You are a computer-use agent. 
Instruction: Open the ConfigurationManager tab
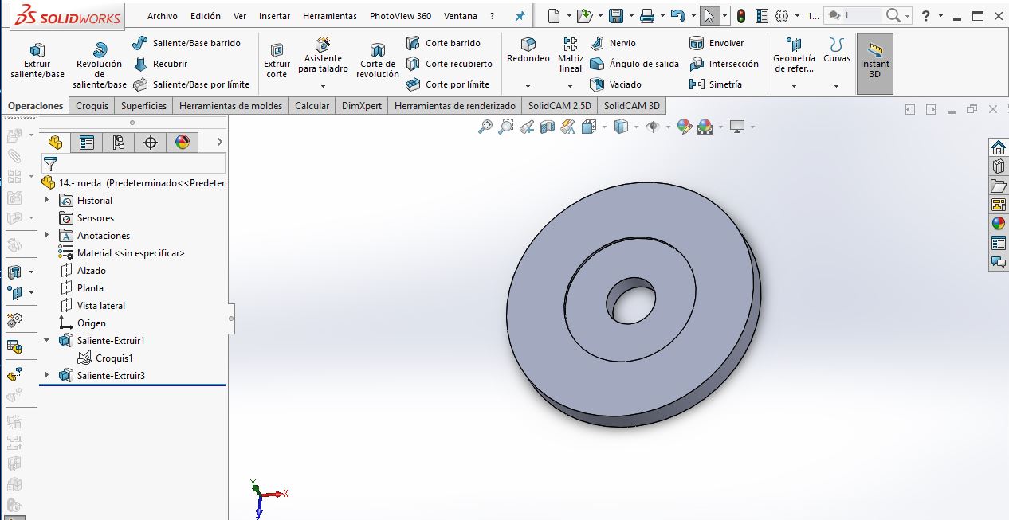[x=119, y=142]
